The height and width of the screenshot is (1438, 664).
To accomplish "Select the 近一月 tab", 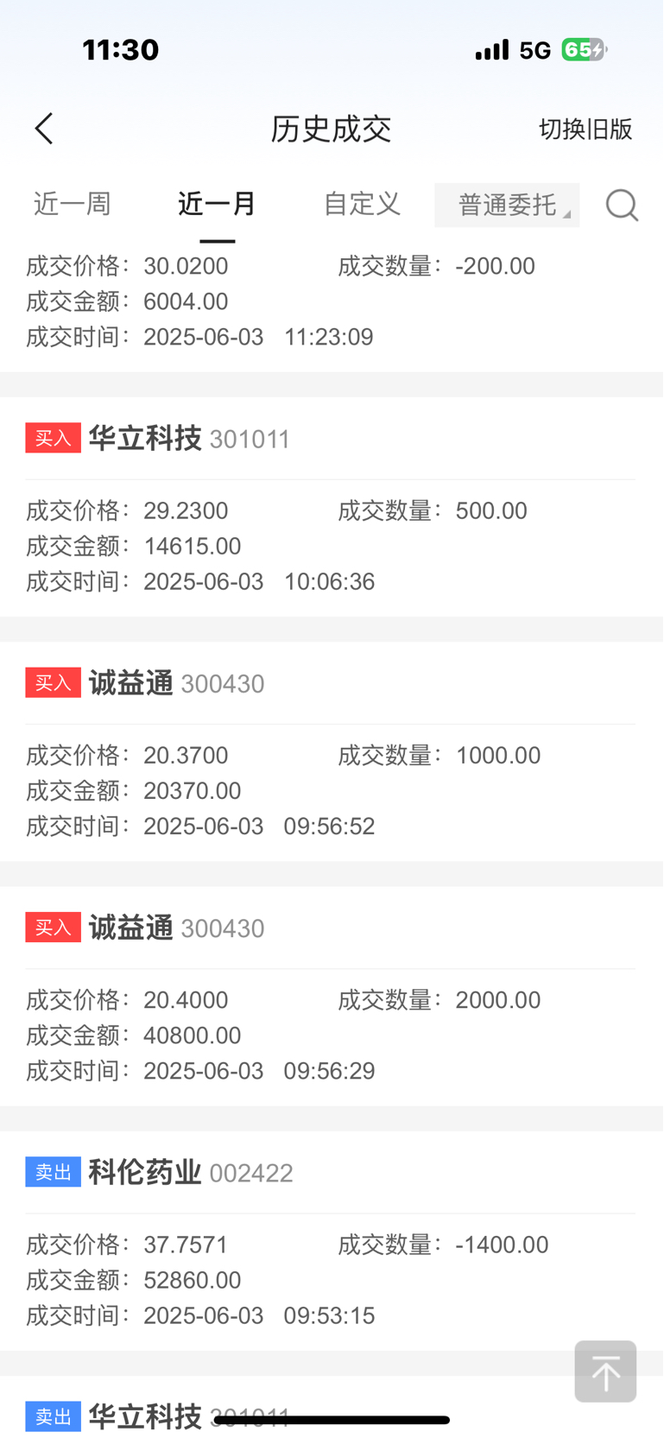I will click(x=217, y=204).
